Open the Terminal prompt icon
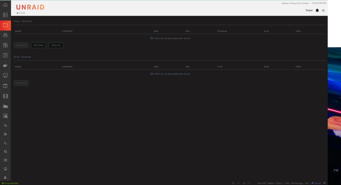 tap(5, 143)
